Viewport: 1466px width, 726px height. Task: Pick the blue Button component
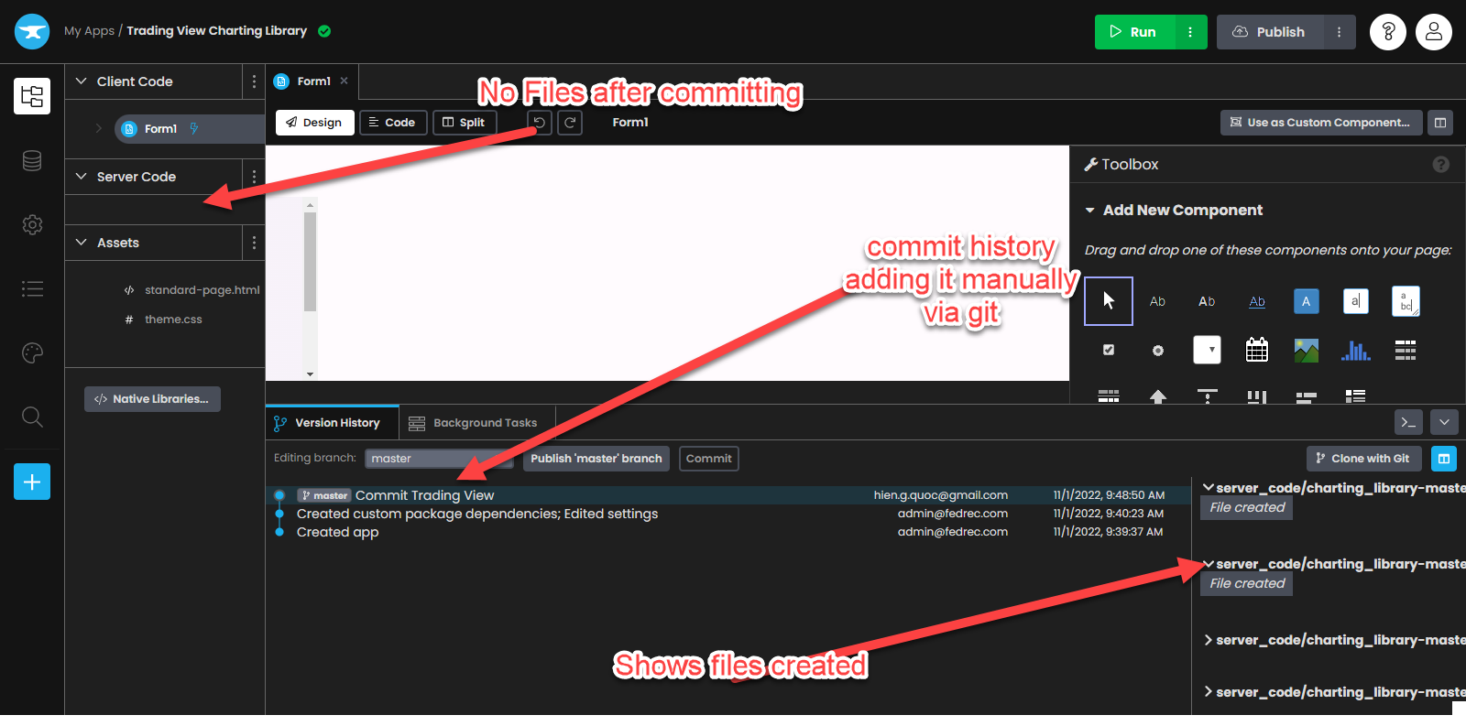point(1307,301)
